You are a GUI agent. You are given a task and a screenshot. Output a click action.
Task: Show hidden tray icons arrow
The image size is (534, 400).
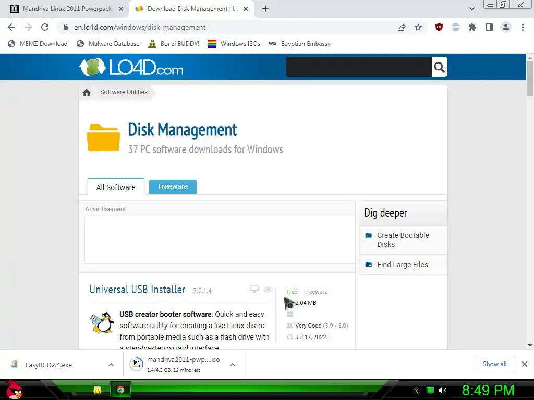417,391
